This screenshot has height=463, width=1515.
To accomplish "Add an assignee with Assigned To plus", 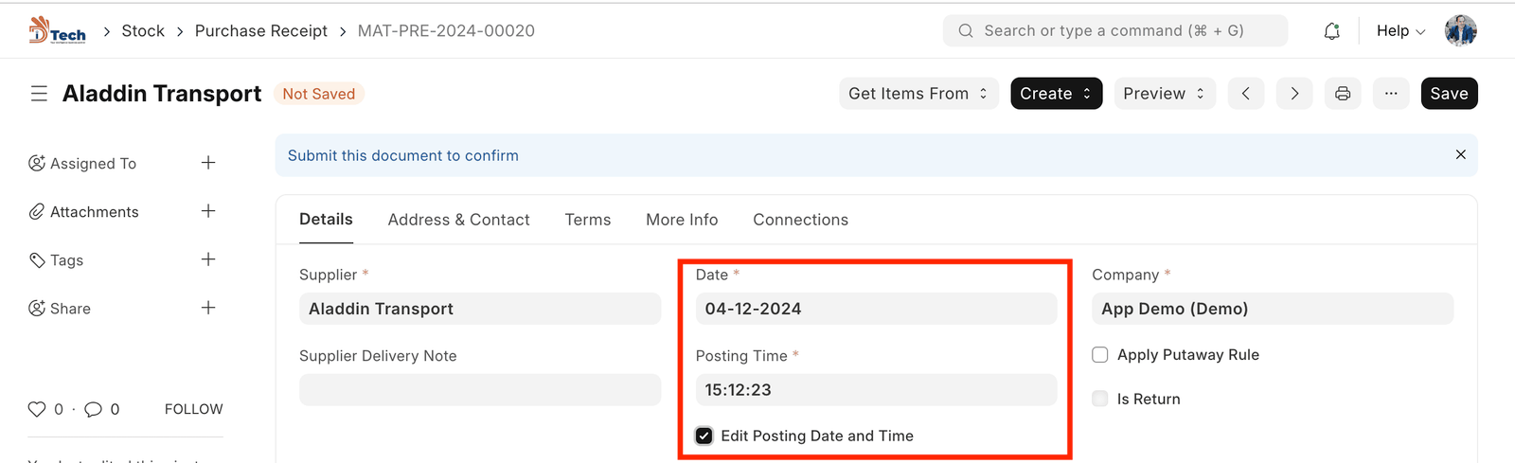I will pyautogui.click(x=208, y=163).
